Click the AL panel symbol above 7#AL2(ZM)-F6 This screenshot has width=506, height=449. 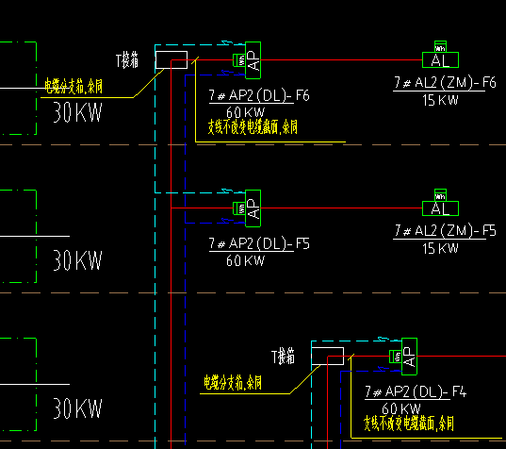(440, 60)
